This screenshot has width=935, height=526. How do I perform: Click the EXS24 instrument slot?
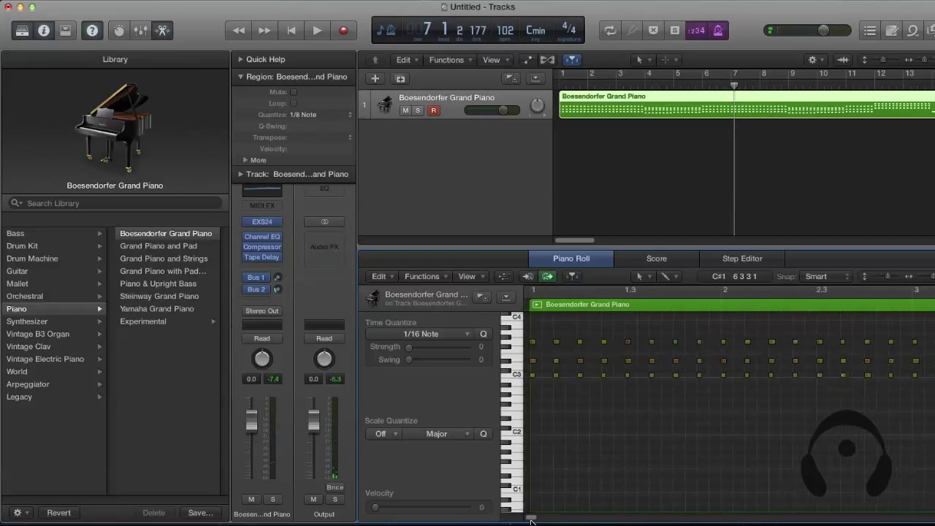262,222
